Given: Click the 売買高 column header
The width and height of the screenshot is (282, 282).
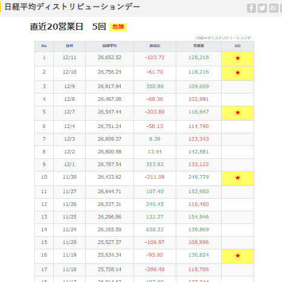Looking at the screenshot, I should (x=199, y=46).
